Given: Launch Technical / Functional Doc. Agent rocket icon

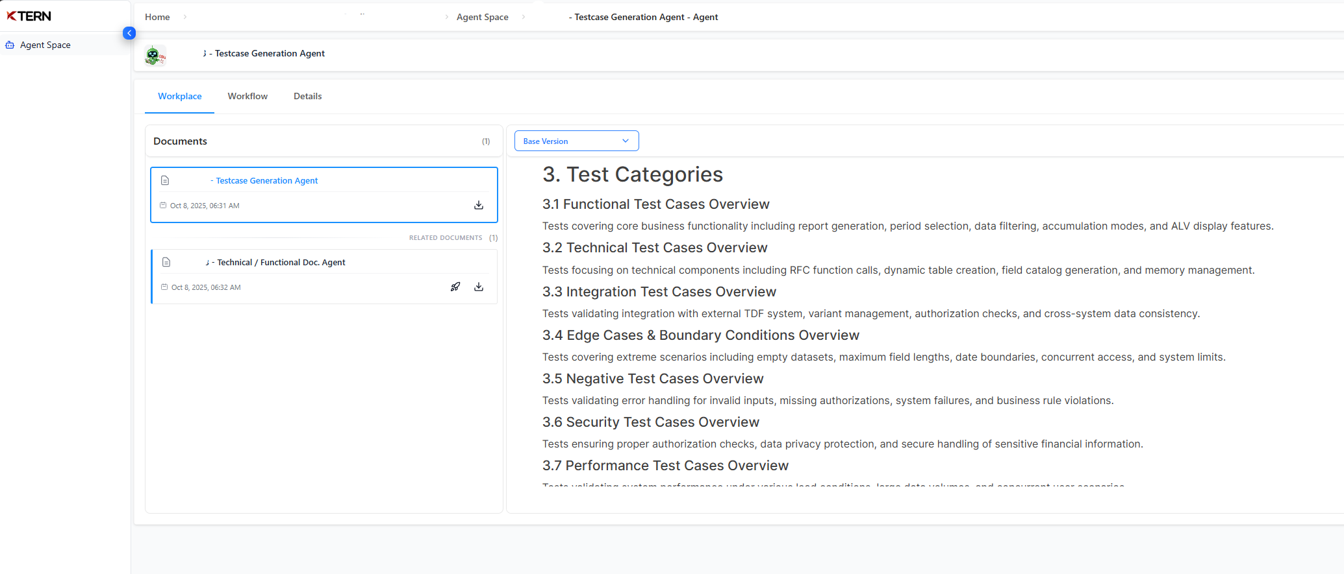Looking at the screenshot, I should pyautogui.click(x=455, y=287).
